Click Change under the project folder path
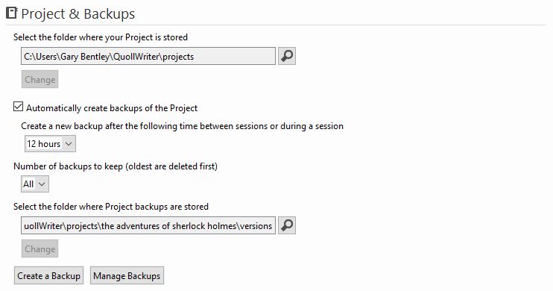The height and width of the screenshot is (291, 553). (x=39, y=79)
